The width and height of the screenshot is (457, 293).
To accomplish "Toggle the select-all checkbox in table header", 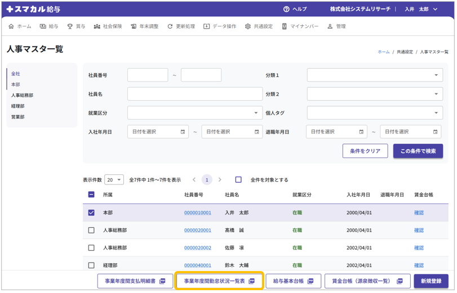I will pos(91,195).
